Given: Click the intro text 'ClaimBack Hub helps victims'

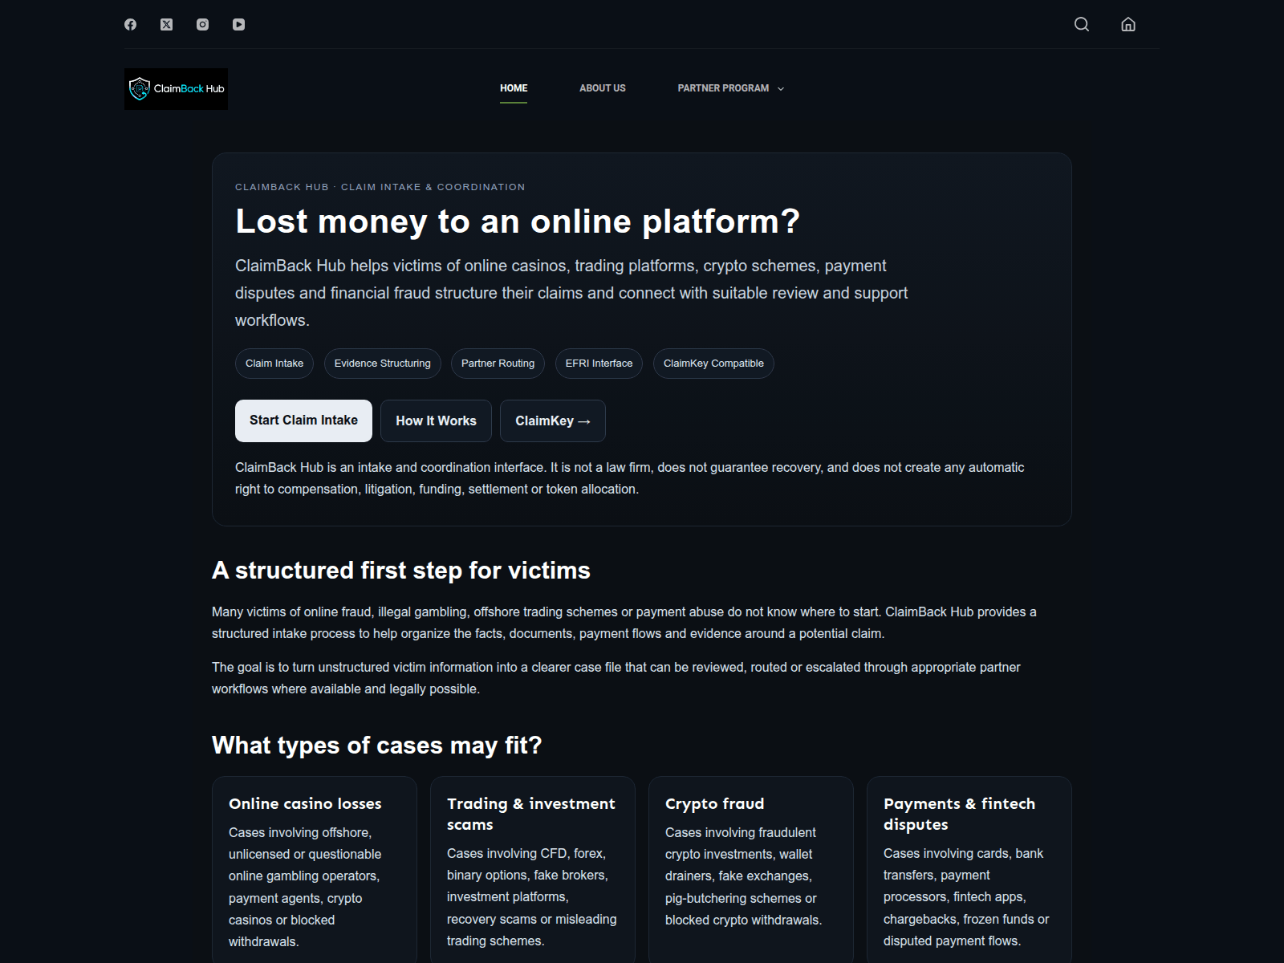Looking at the screenshot, I should click(571, 293).
